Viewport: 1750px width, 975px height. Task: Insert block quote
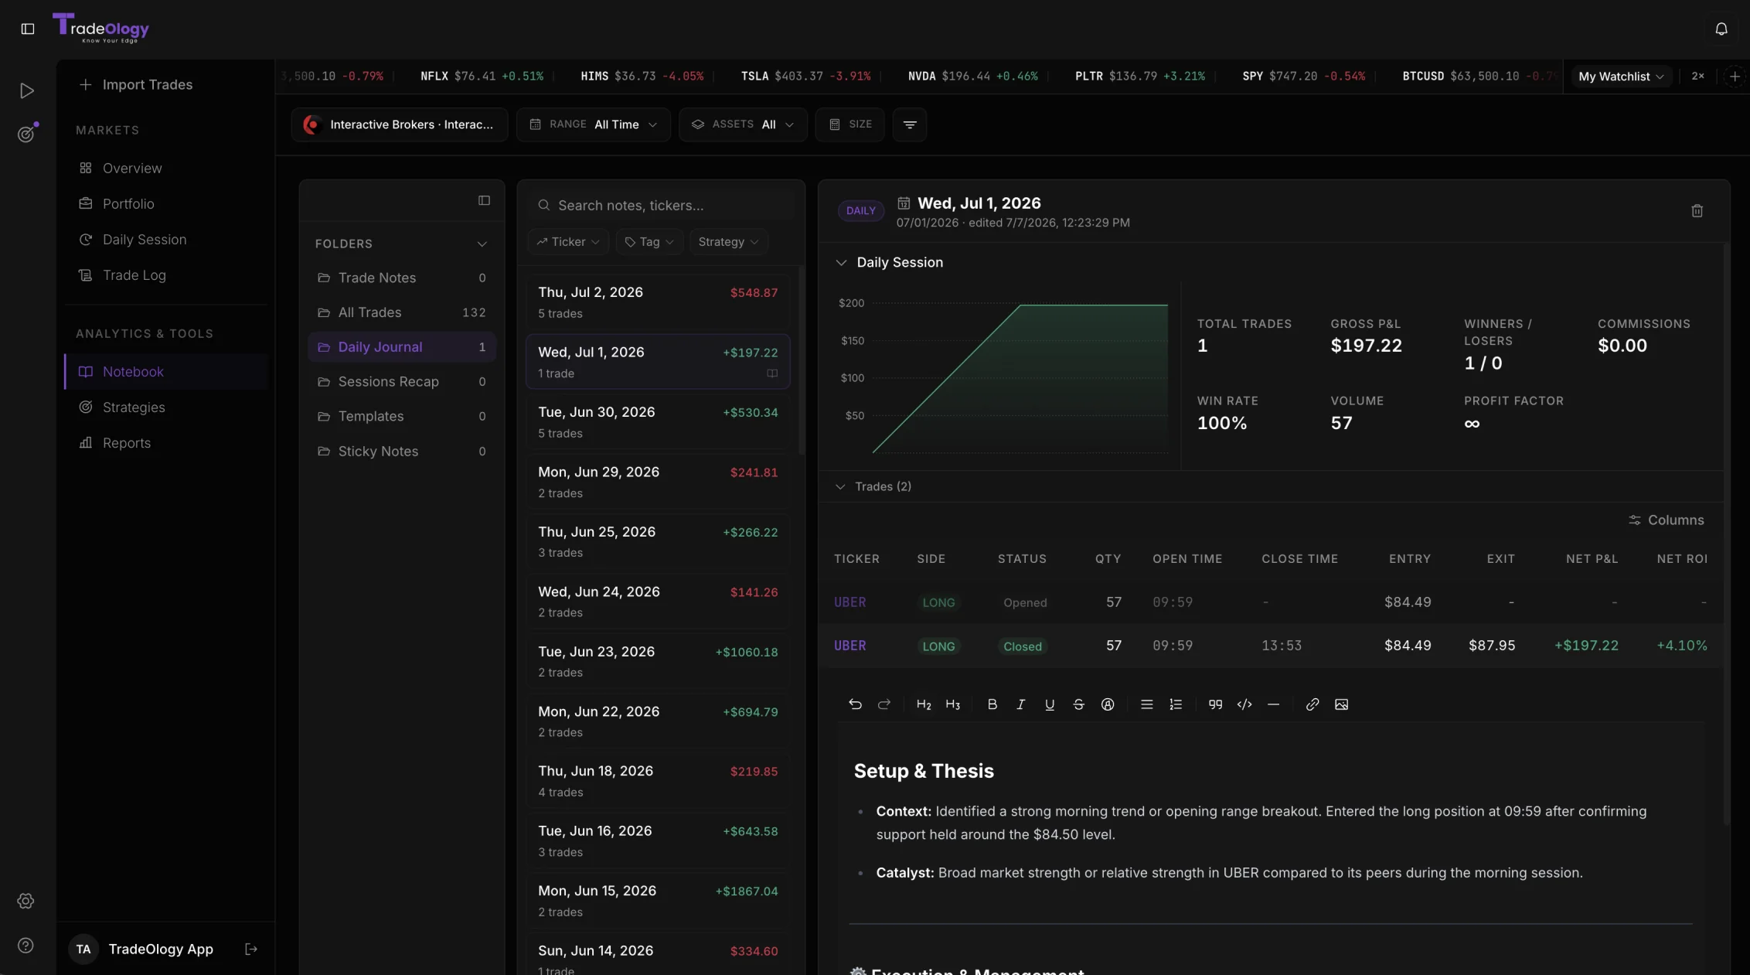[x=1215, y=704]
